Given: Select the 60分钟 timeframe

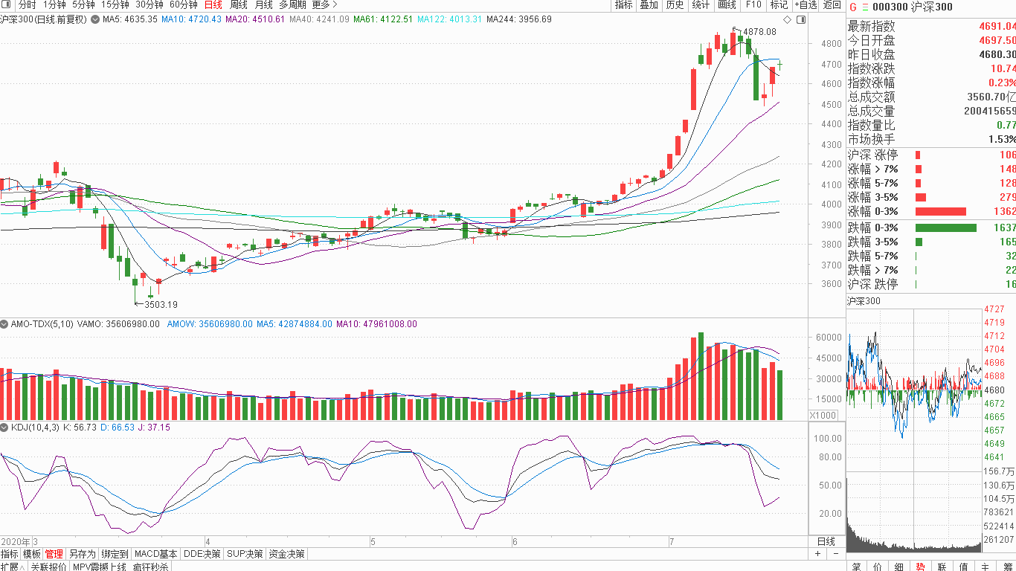Looking at the screenshot, I should coord(183,5).
